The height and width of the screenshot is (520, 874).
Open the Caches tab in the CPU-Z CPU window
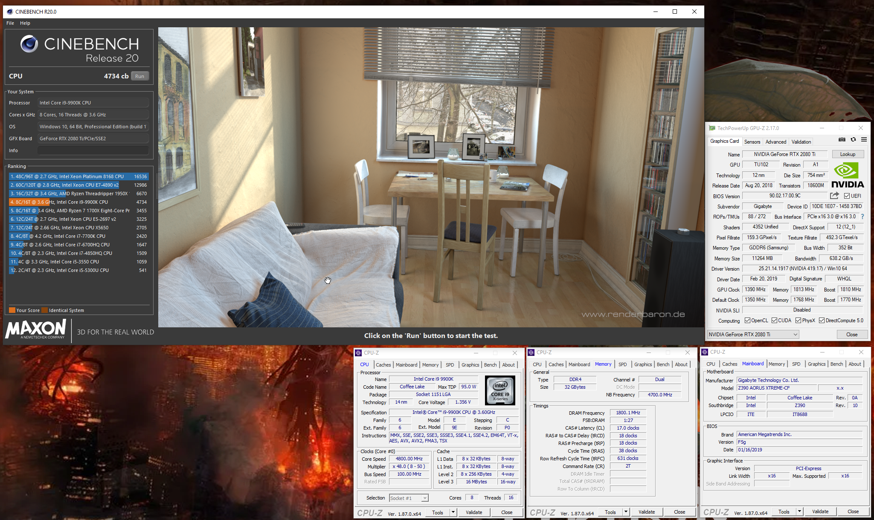[x=383, y=365]
